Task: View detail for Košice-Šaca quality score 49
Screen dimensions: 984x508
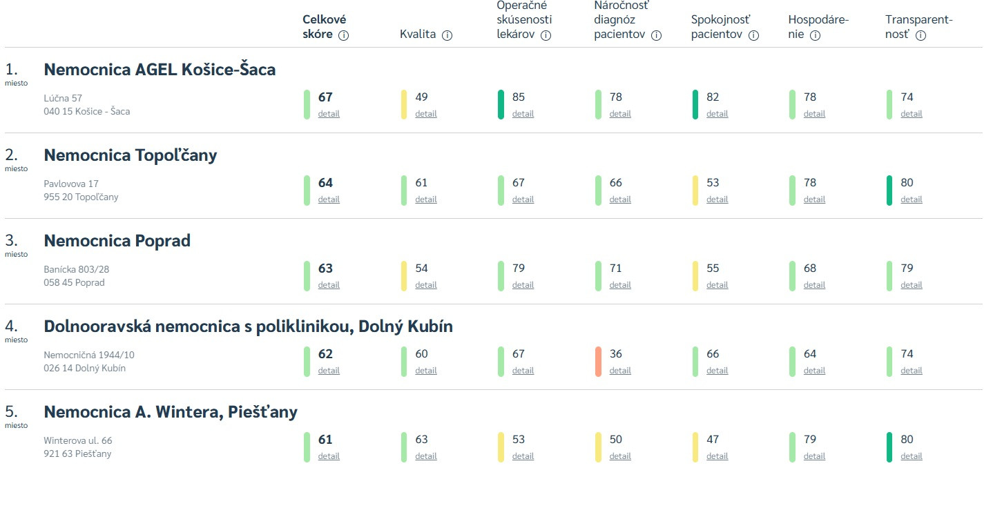Action: pos(426,114)
